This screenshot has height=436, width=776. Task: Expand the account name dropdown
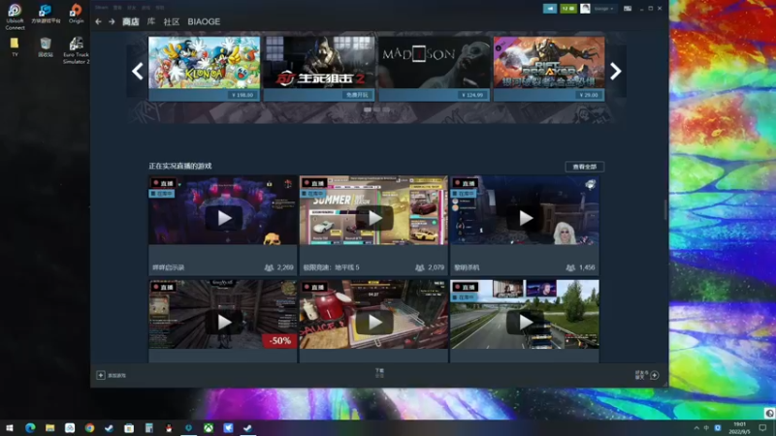click(603, 9)
